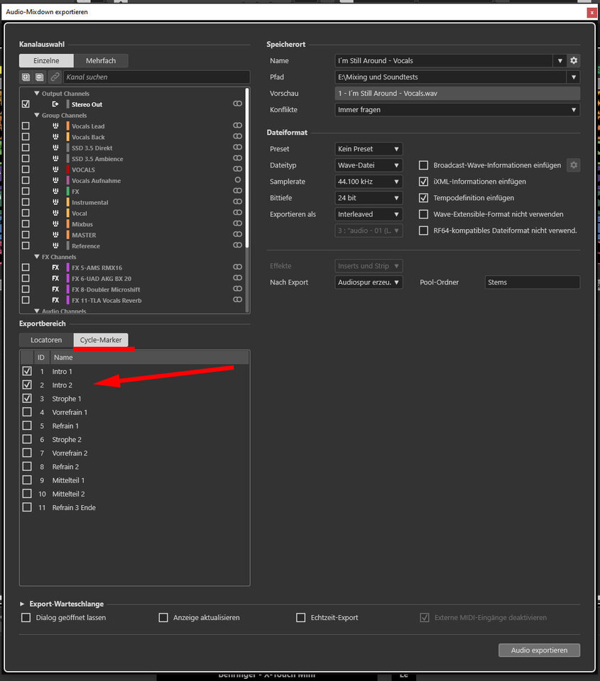The image size is (600, 681).
Task: Open the Pfad dropdown arrow
Action: [574, 77]
